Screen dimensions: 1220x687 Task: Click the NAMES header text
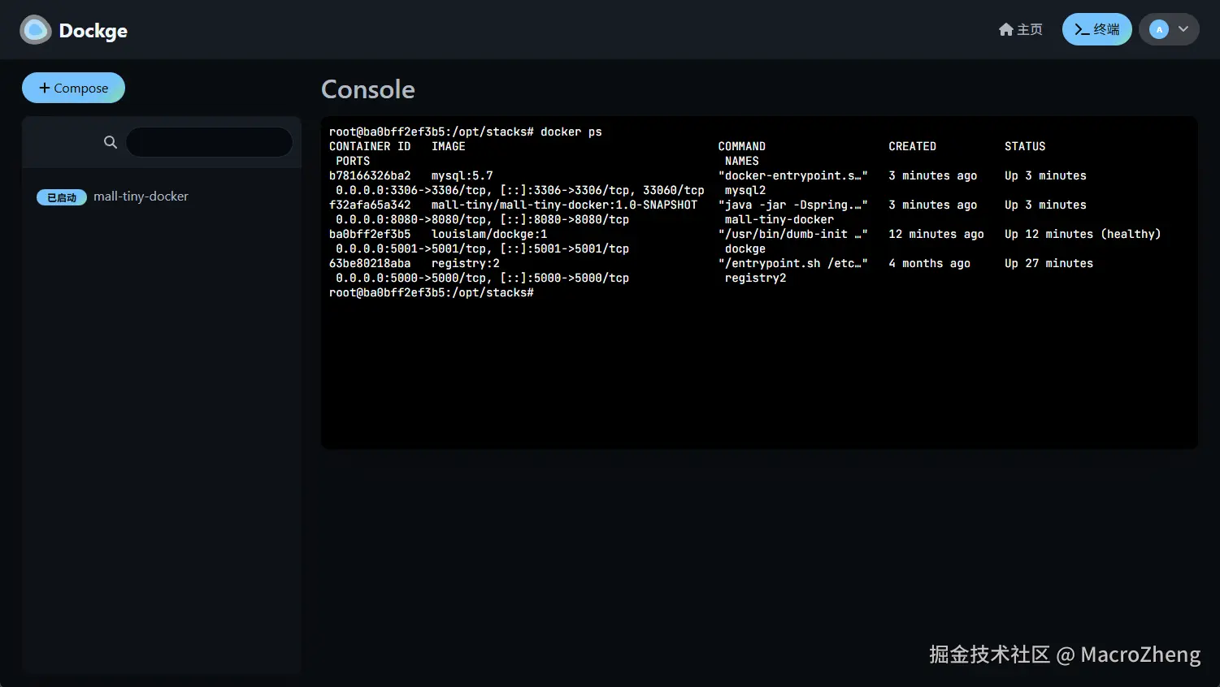(742, 161)
